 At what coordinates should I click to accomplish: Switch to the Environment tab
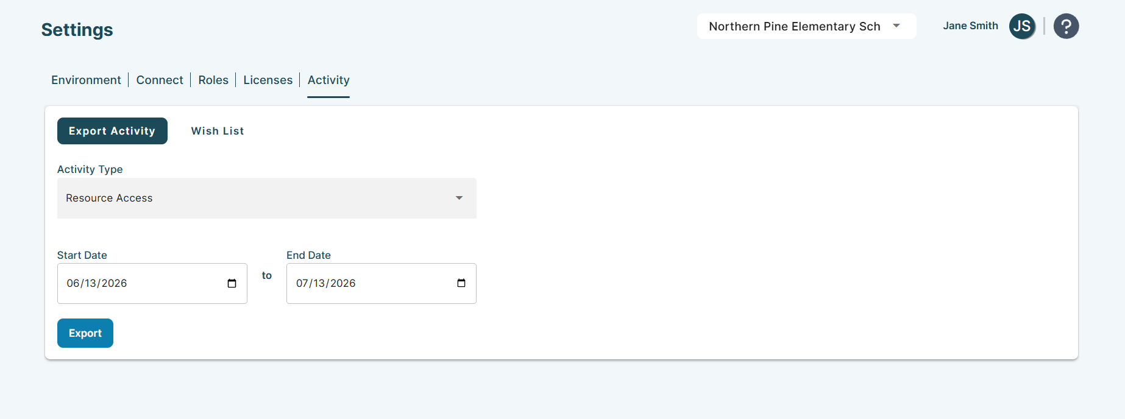point(86,80)
